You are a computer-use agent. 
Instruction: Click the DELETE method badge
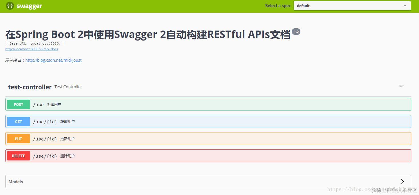(x=19, y=156)
